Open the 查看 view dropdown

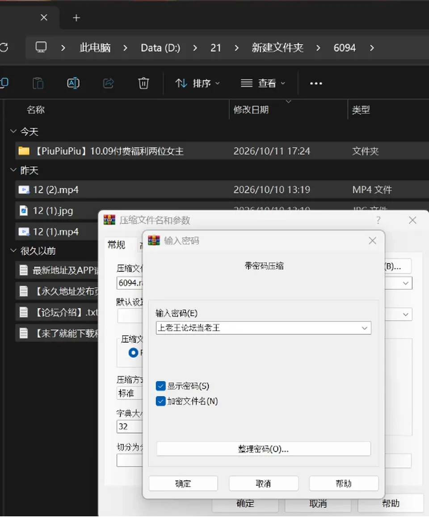pyautogui.click(x=263, y=84)
